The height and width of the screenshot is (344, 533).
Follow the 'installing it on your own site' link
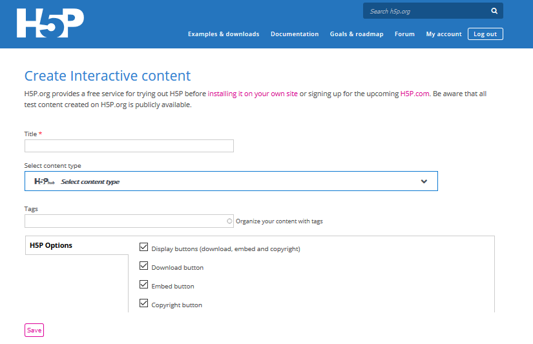253,94
